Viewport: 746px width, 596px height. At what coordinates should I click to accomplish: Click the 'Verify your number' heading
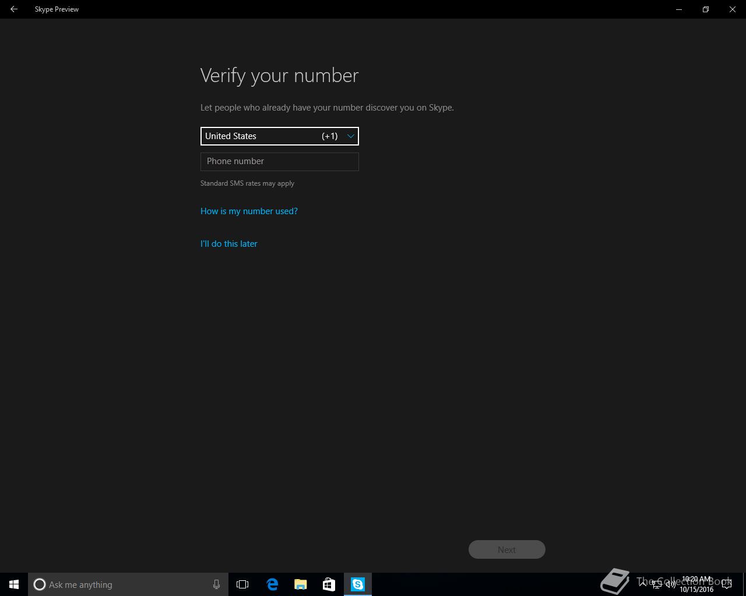(279, 76)
